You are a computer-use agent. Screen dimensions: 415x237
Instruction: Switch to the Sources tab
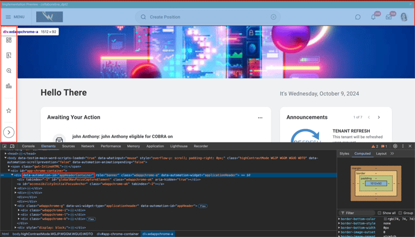68,146
